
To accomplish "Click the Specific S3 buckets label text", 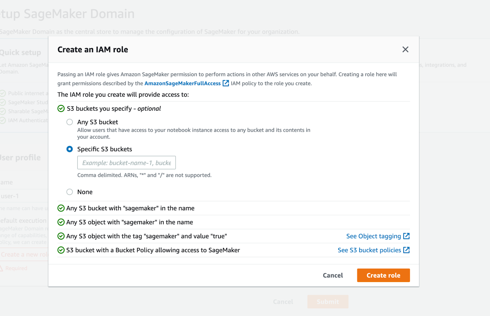I will coord(104,149).
